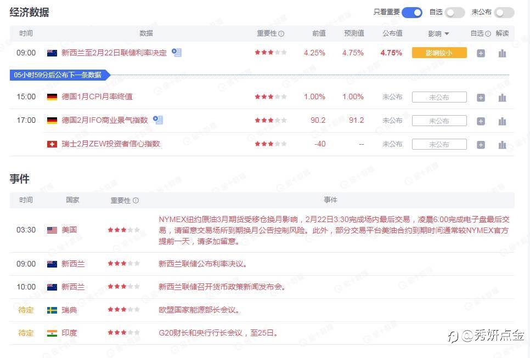This screenshot has height=358, width=530.
Task: Click Swiss flag beside 瑞士2月ZEW指数
Action: tap(52, 144)
